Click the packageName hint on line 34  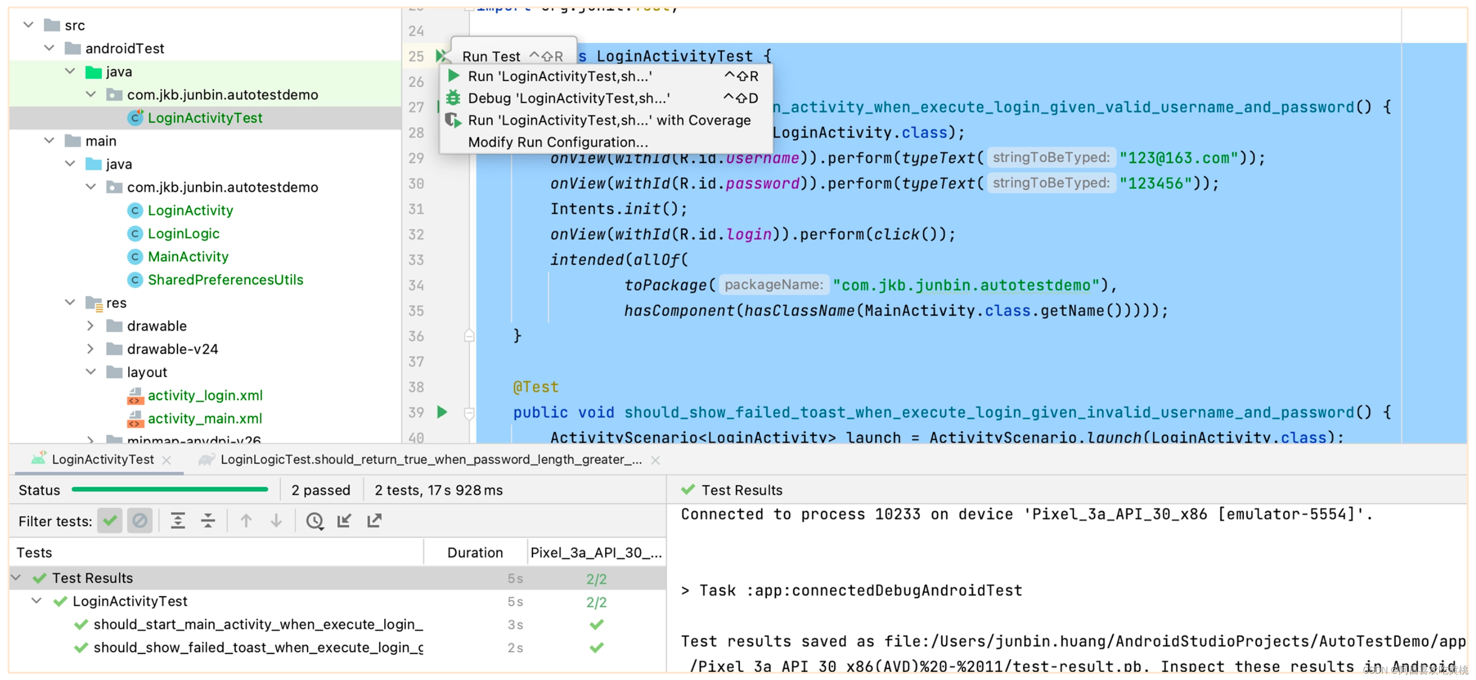(774, 284)
